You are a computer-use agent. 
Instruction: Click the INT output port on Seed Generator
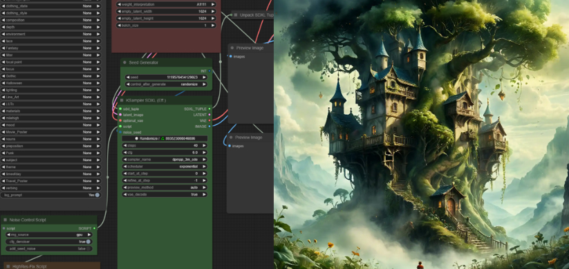[x=209, y=71]
